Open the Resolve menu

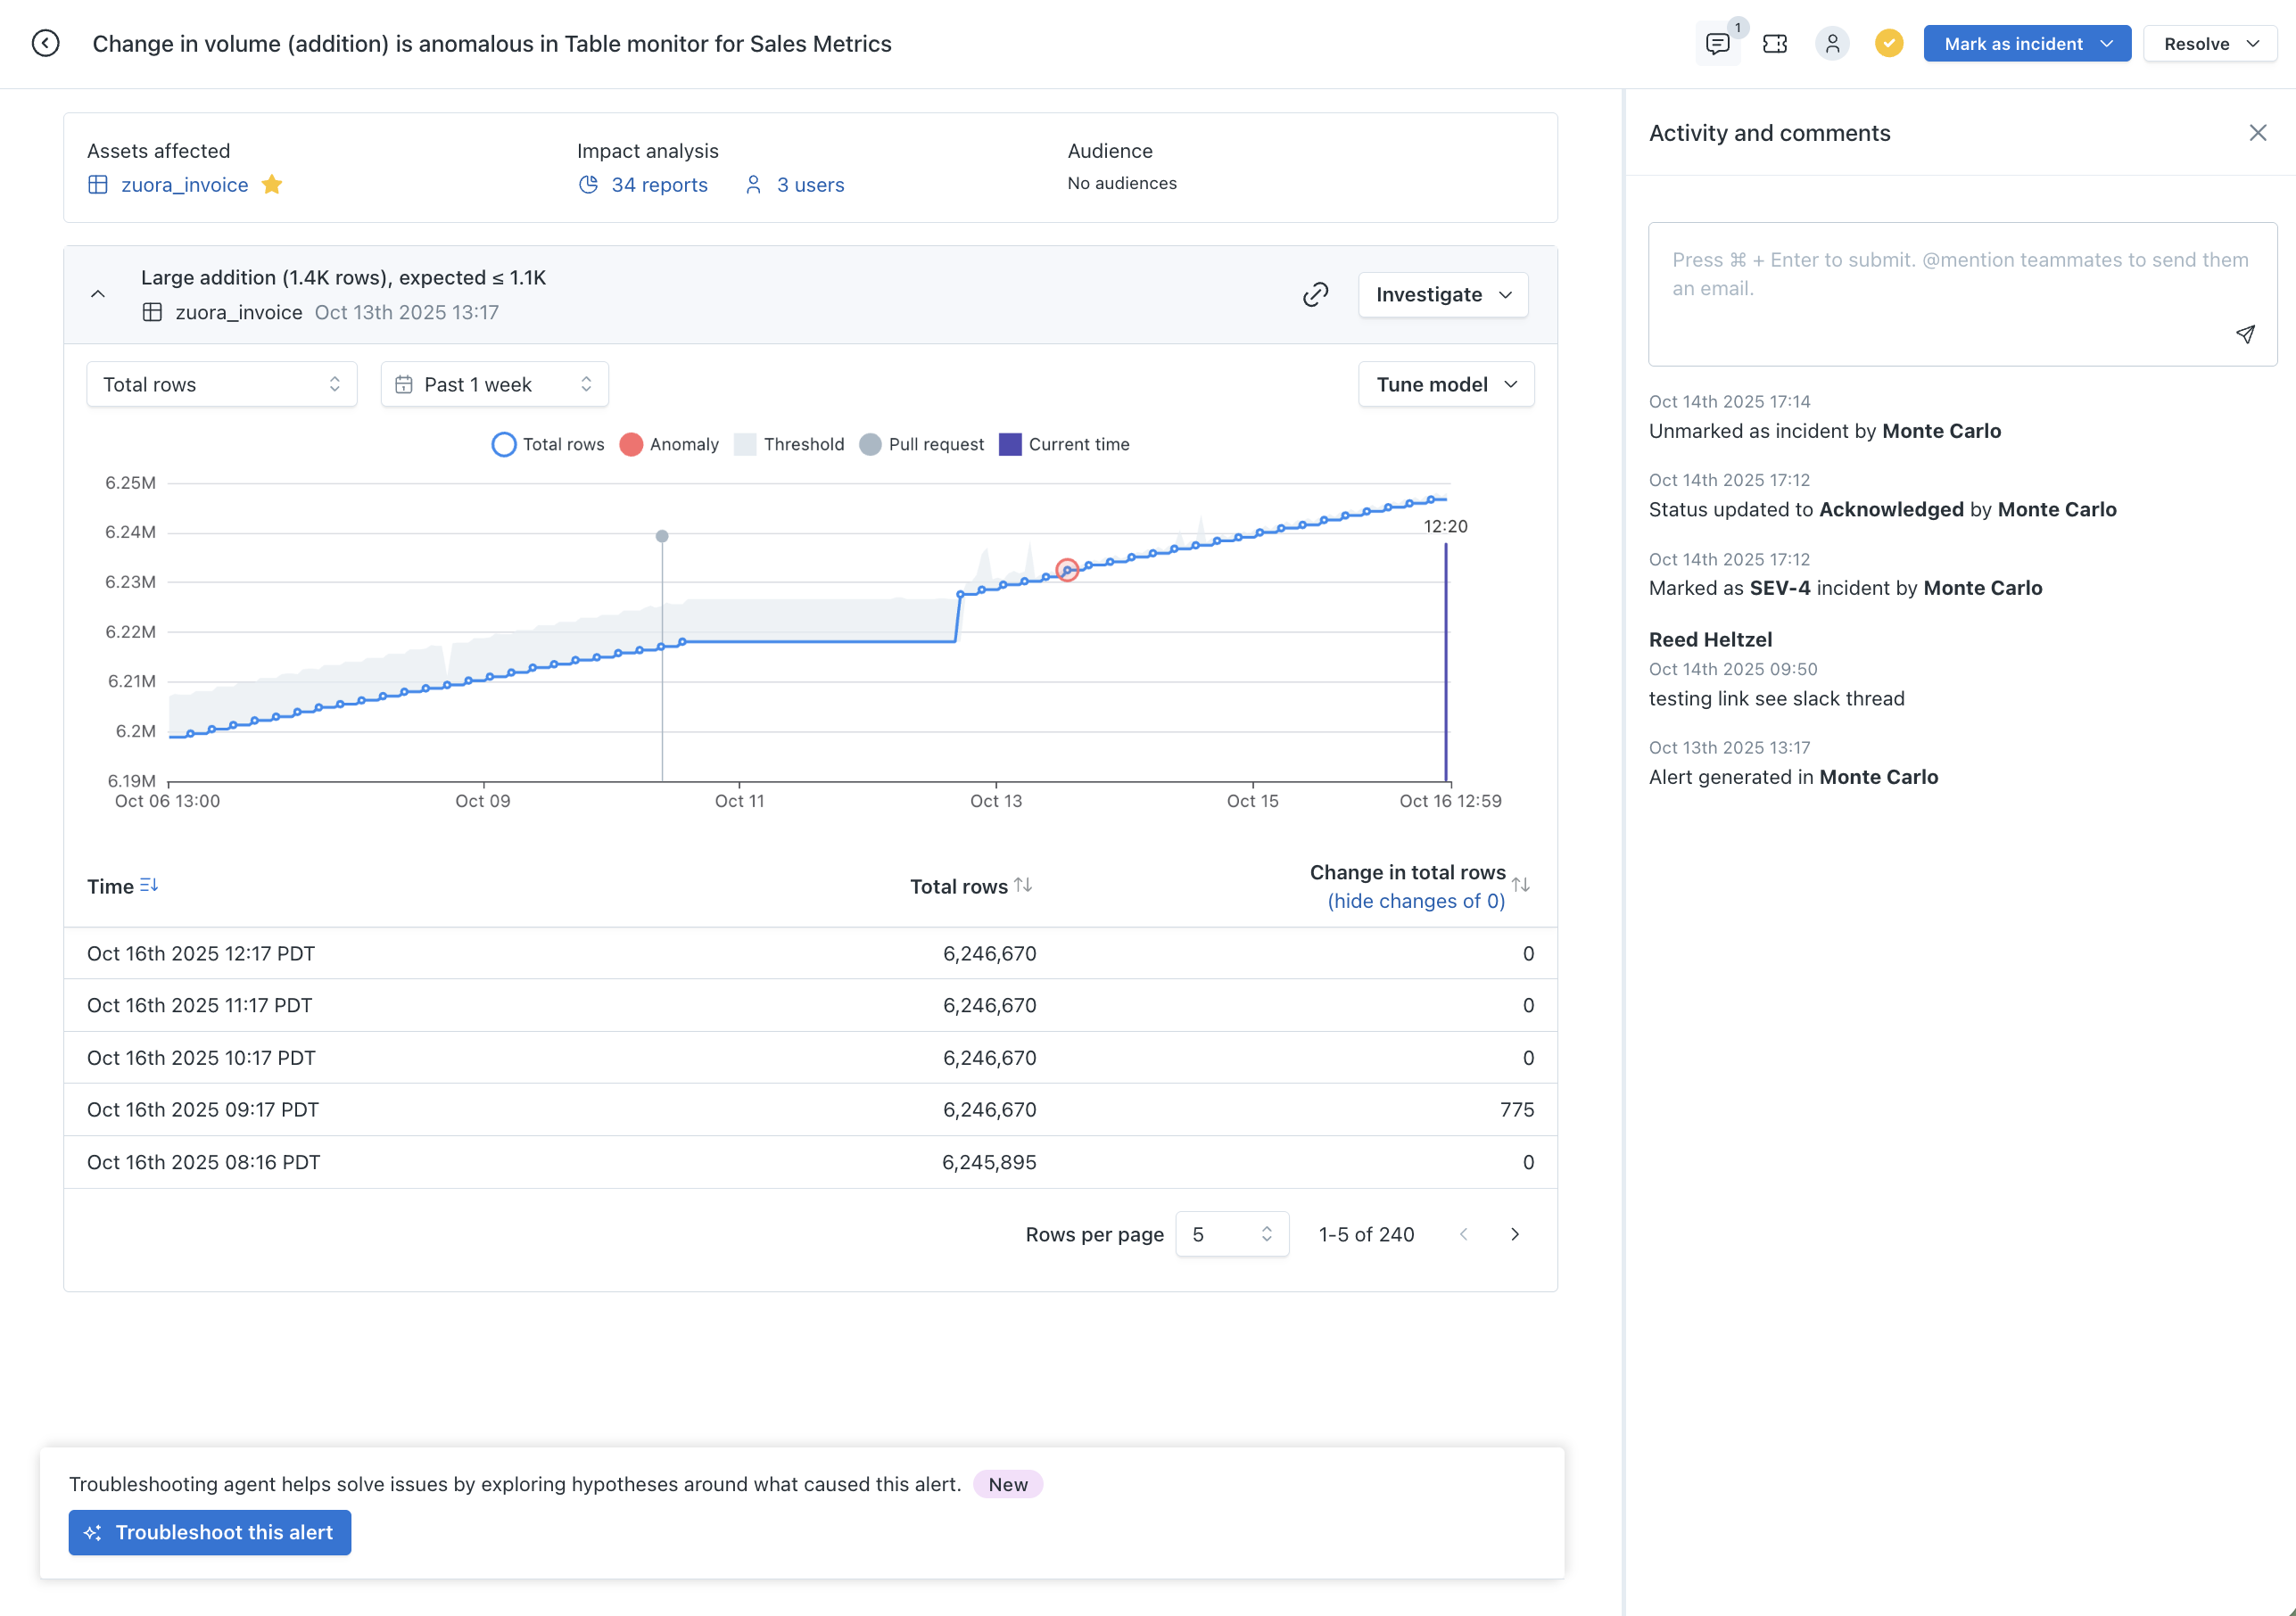coord(2210,43)
